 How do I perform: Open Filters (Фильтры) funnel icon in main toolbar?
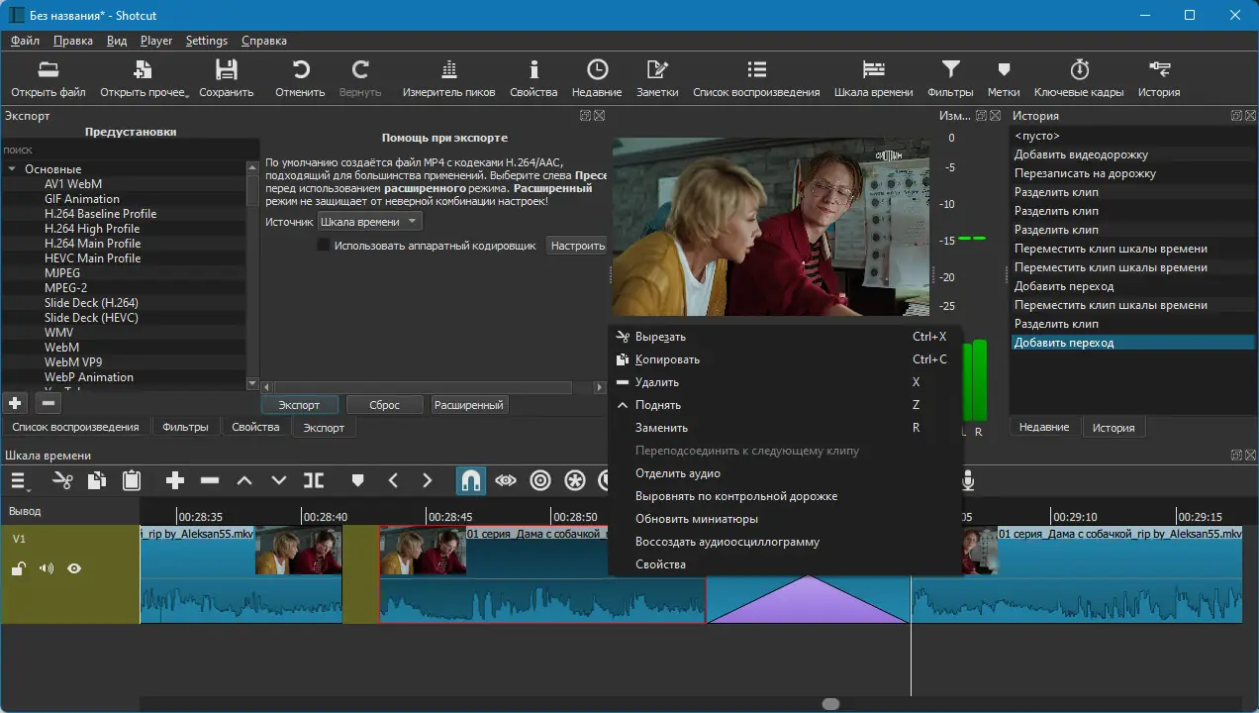point(950,70)
